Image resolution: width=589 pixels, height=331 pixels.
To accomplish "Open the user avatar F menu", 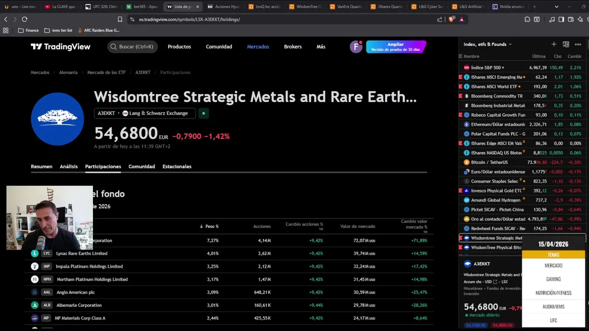I will (356, 47).
